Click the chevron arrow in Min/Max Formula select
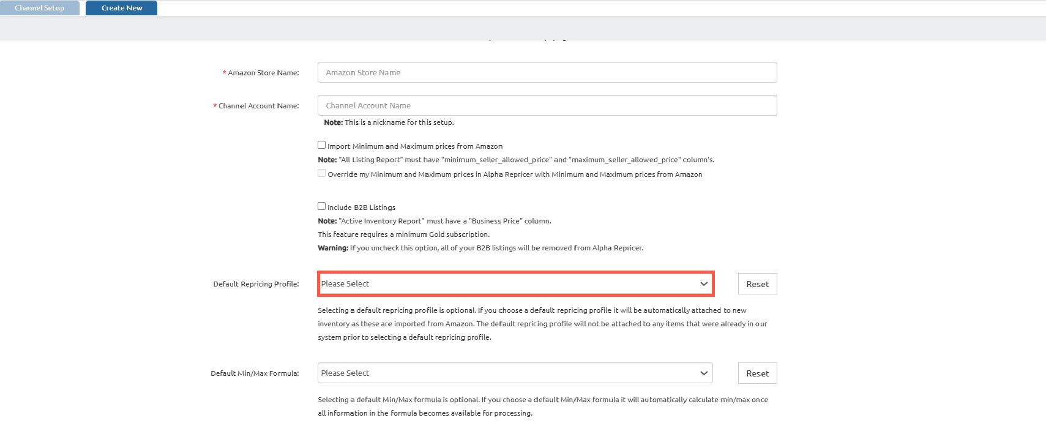The width and height of the screenshot is (1046, 423). point(704,373)
